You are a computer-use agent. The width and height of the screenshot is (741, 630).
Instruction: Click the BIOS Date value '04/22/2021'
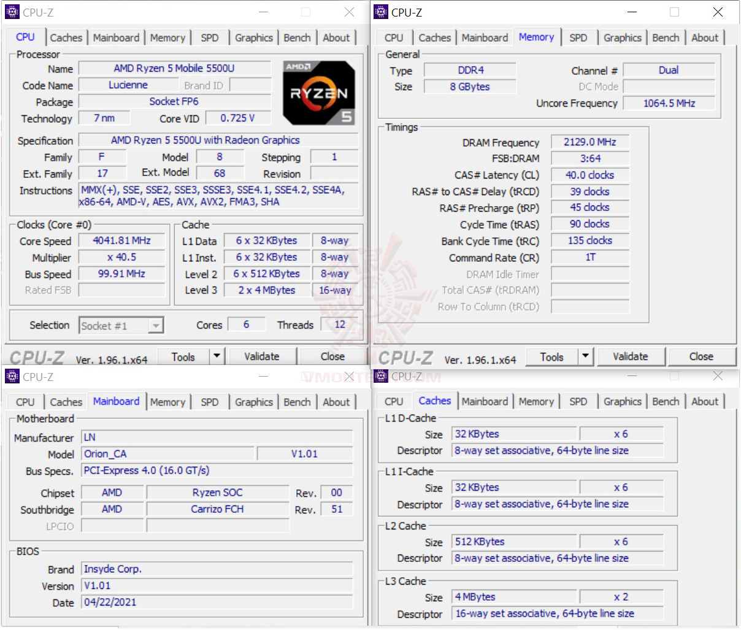(218, 602)
